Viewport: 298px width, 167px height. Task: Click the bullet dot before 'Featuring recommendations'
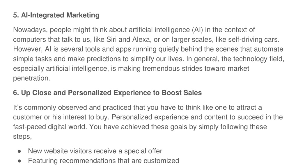19,161
